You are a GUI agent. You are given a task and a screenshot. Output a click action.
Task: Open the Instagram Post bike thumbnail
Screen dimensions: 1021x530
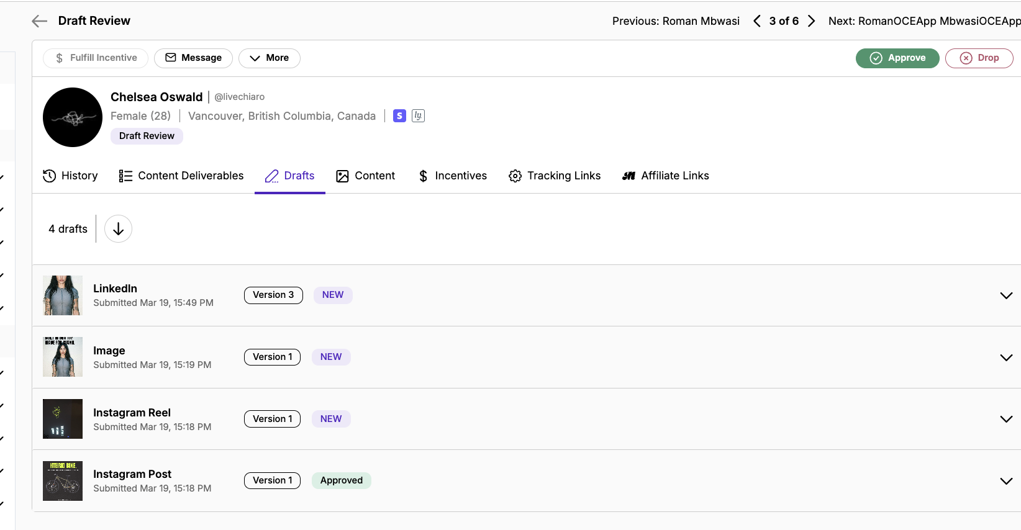tap(63, 481)
